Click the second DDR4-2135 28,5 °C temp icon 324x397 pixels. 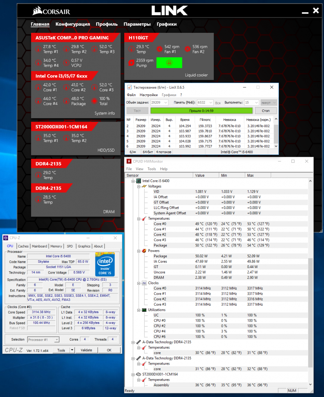click(x=38, y=199)
